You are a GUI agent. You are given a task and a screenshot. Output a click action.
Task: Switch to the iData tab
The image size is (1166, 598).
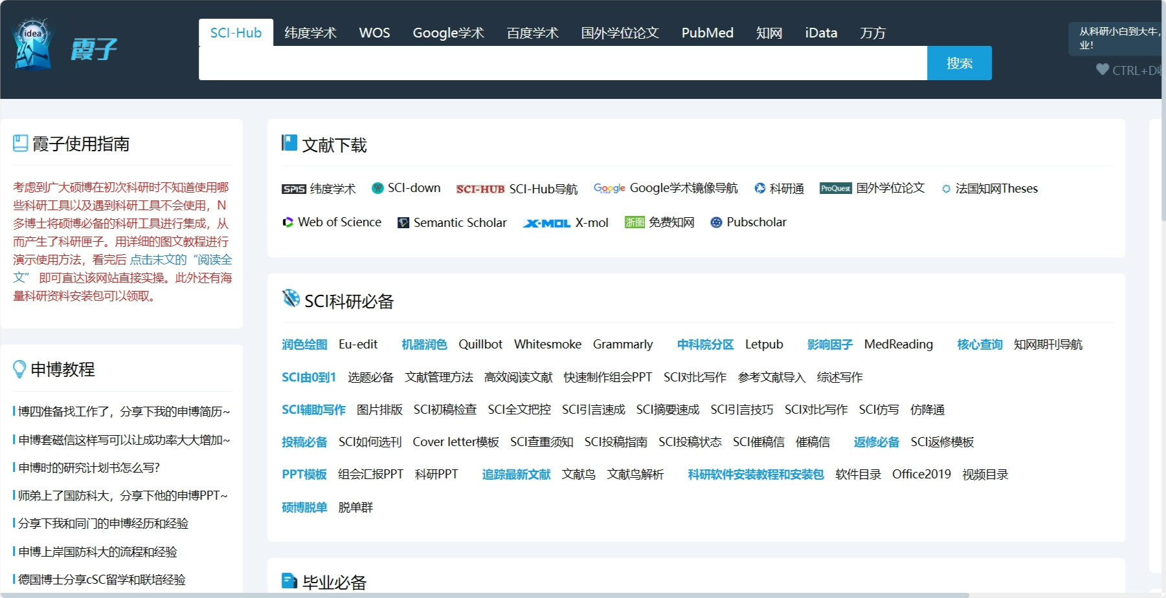(x=821, y=32)
